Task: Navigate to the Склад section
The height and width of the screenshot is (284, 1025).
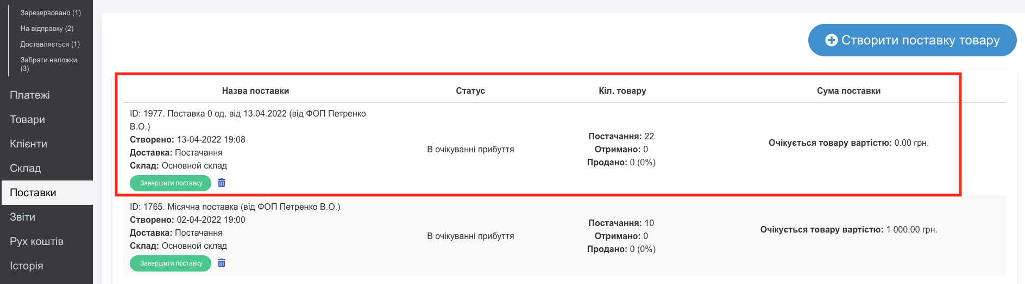Action: pyautogui.click(x=26, y=168)
